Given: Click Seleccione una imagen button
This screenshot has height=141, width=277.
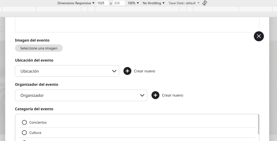Looking at the screenshot, I should (39, 48).
